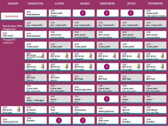Click the B logo in Mardi's top cell
Viewport: 168px width, 126px height.
click(x=83, y=13)
